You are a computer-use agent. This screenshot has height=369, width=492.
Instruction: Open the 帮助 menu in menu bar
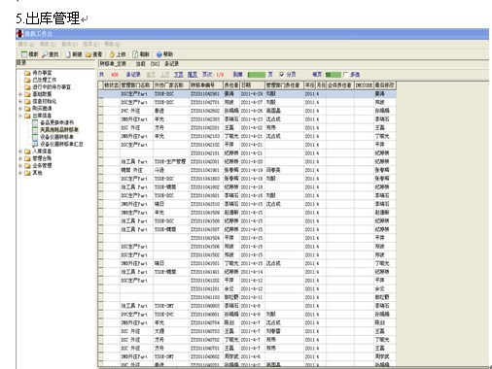pos(112,44)
